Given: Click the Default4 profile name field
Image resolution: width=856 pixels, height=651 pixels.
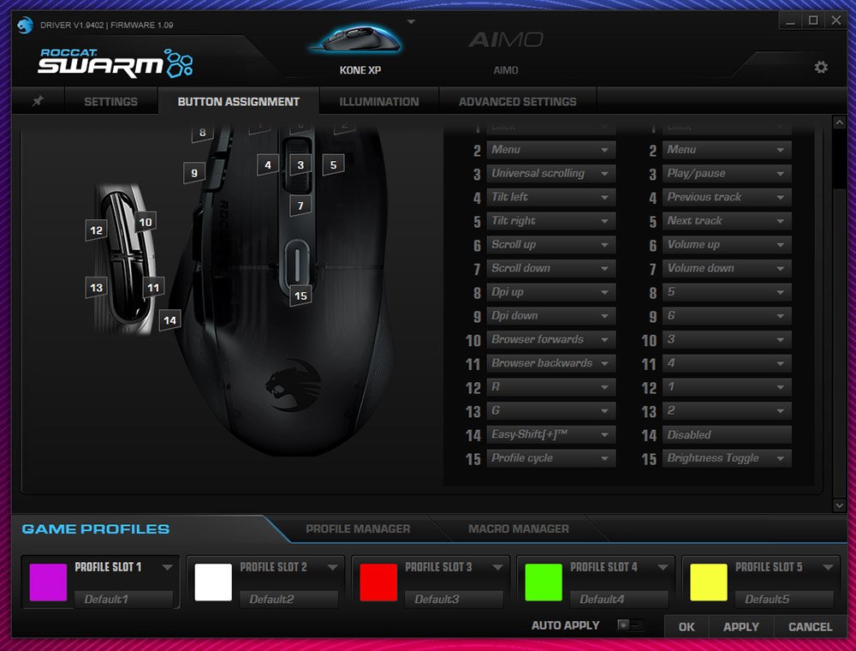Looking at the screenshot, I should [619, 599].
